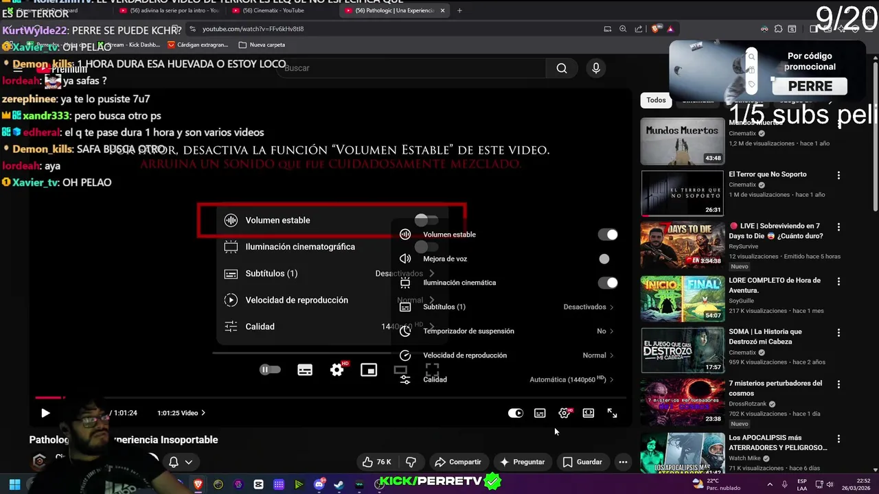Open Calidad Automática (1440p60) submenu
Viewport: 879px width, 494px height.
click(507, 379)
